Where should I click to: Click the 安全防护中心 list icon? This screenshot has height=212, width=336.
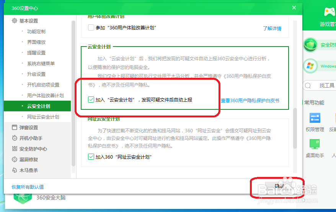click(15, 149)
